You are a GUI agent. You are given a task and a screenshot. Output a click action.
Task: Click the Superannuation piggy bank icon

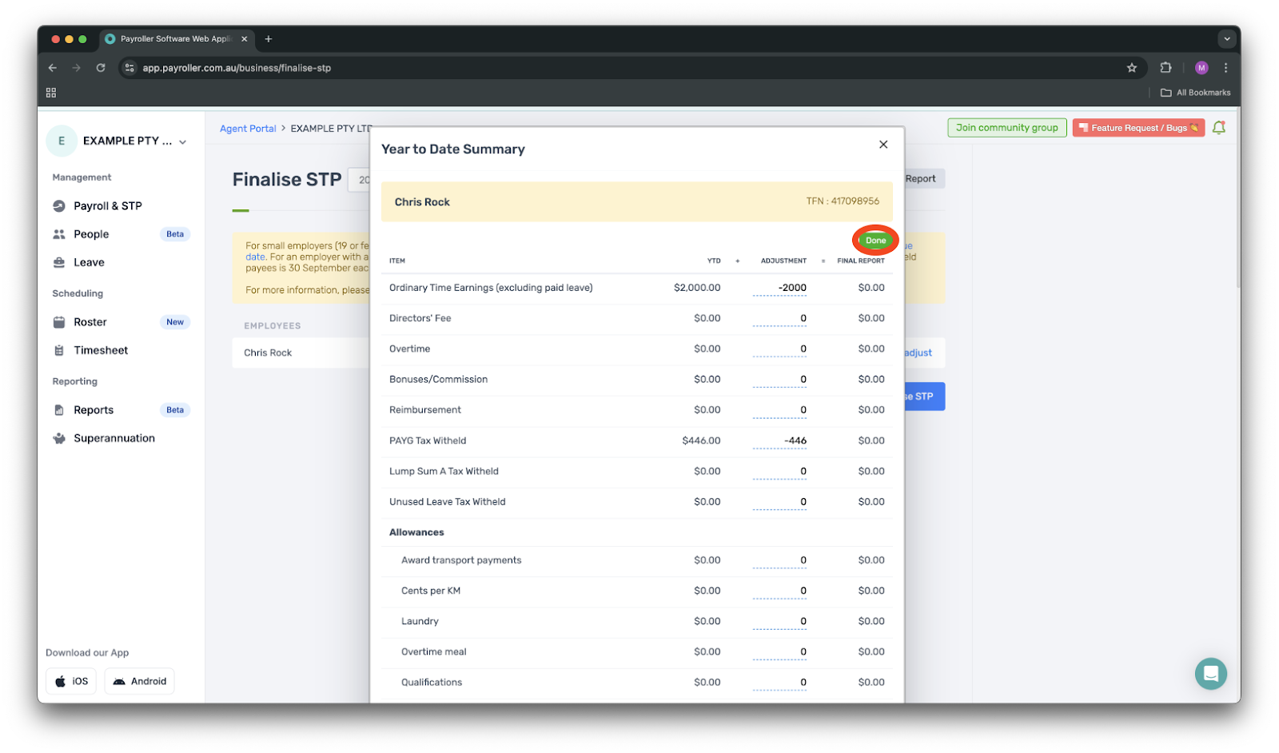59,438
